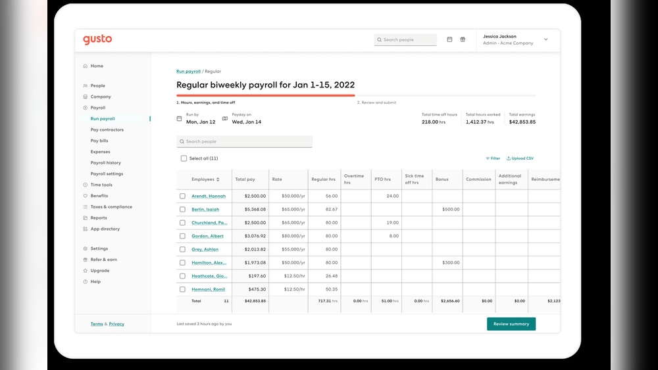Open Payroll settings in sidebar

click(x=107, y=174)
